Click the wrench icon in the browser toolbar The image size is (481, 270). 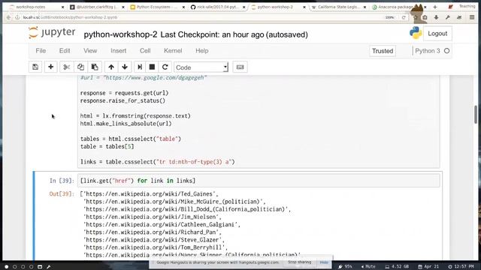point(448,17)
